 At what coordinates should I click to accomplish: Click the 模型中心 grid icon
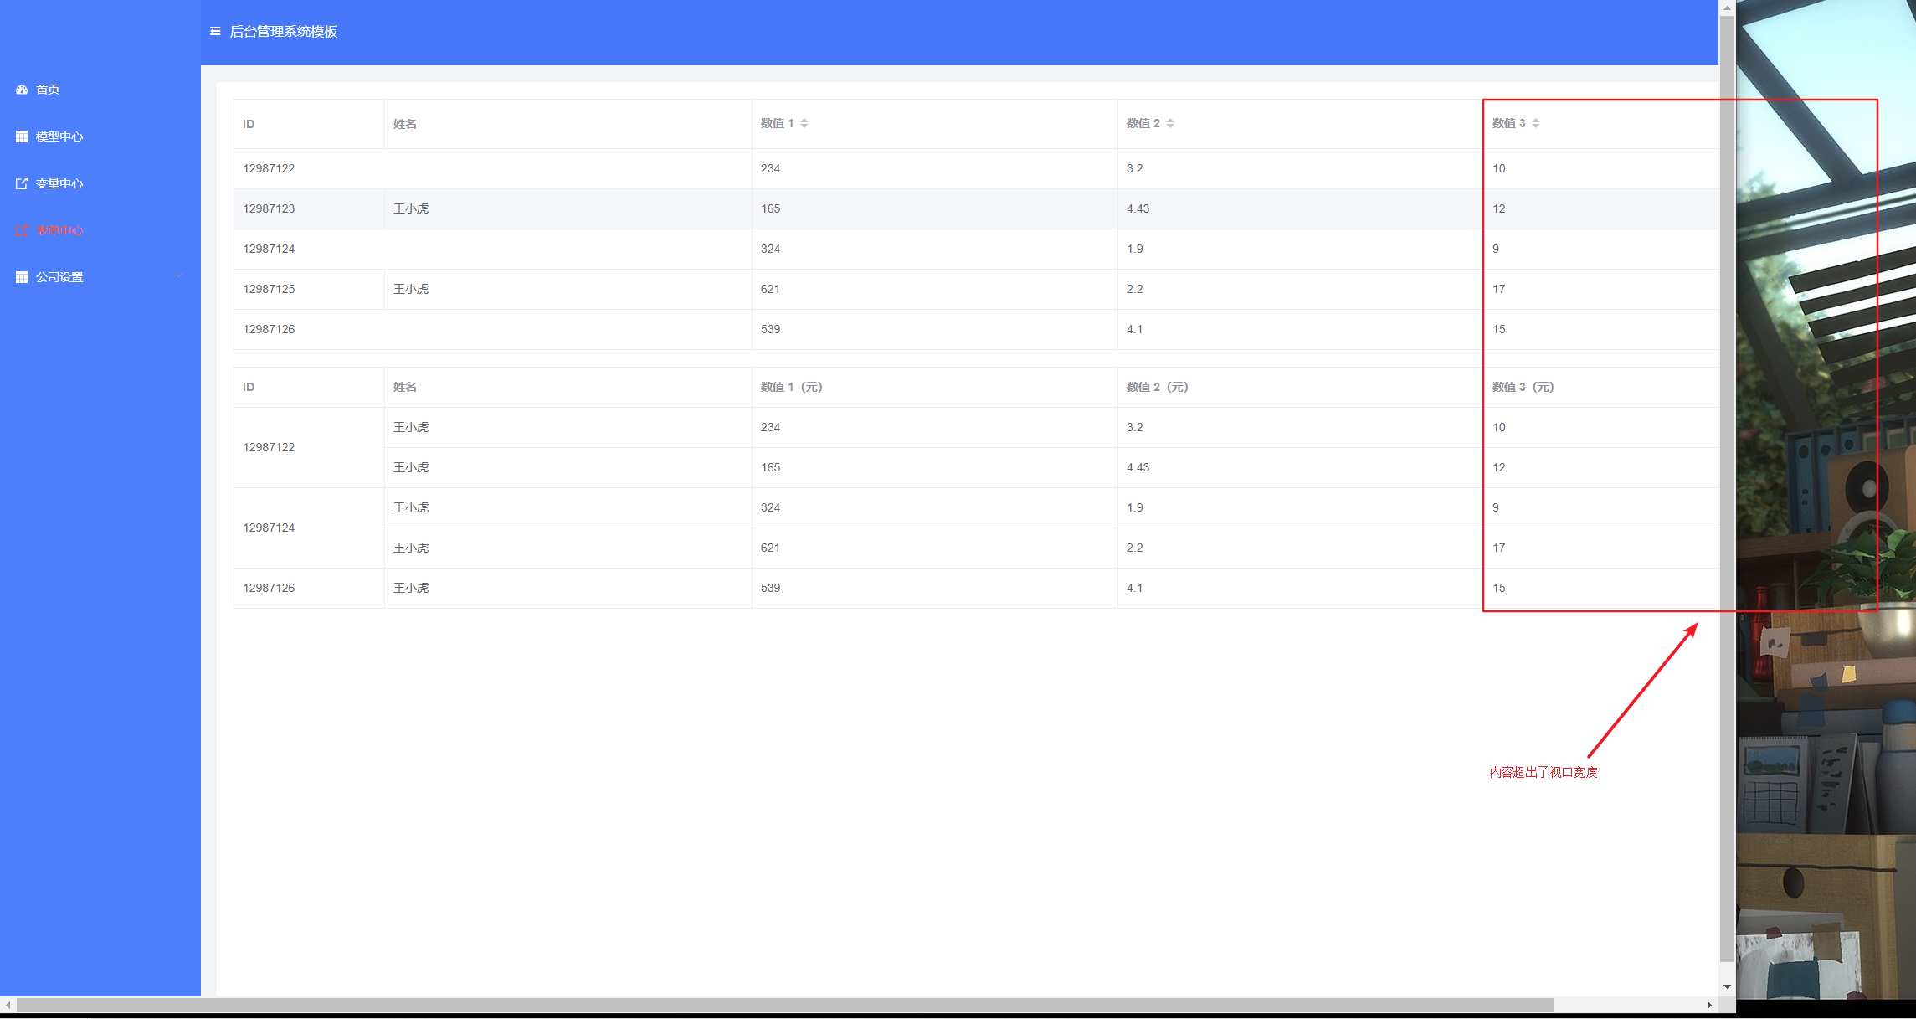(x=22, y=136)
